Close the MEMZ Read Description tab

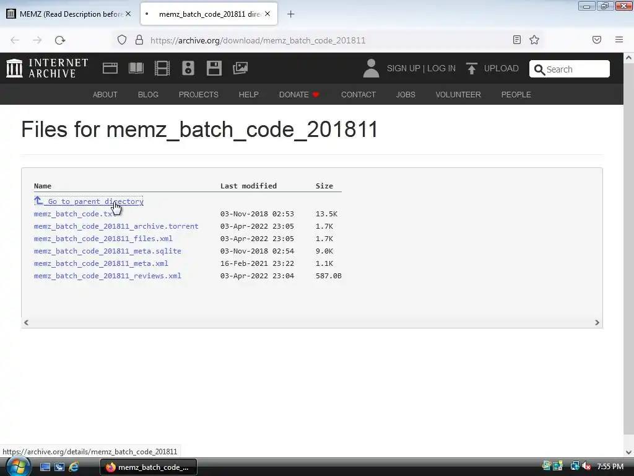tap(128, 14)
